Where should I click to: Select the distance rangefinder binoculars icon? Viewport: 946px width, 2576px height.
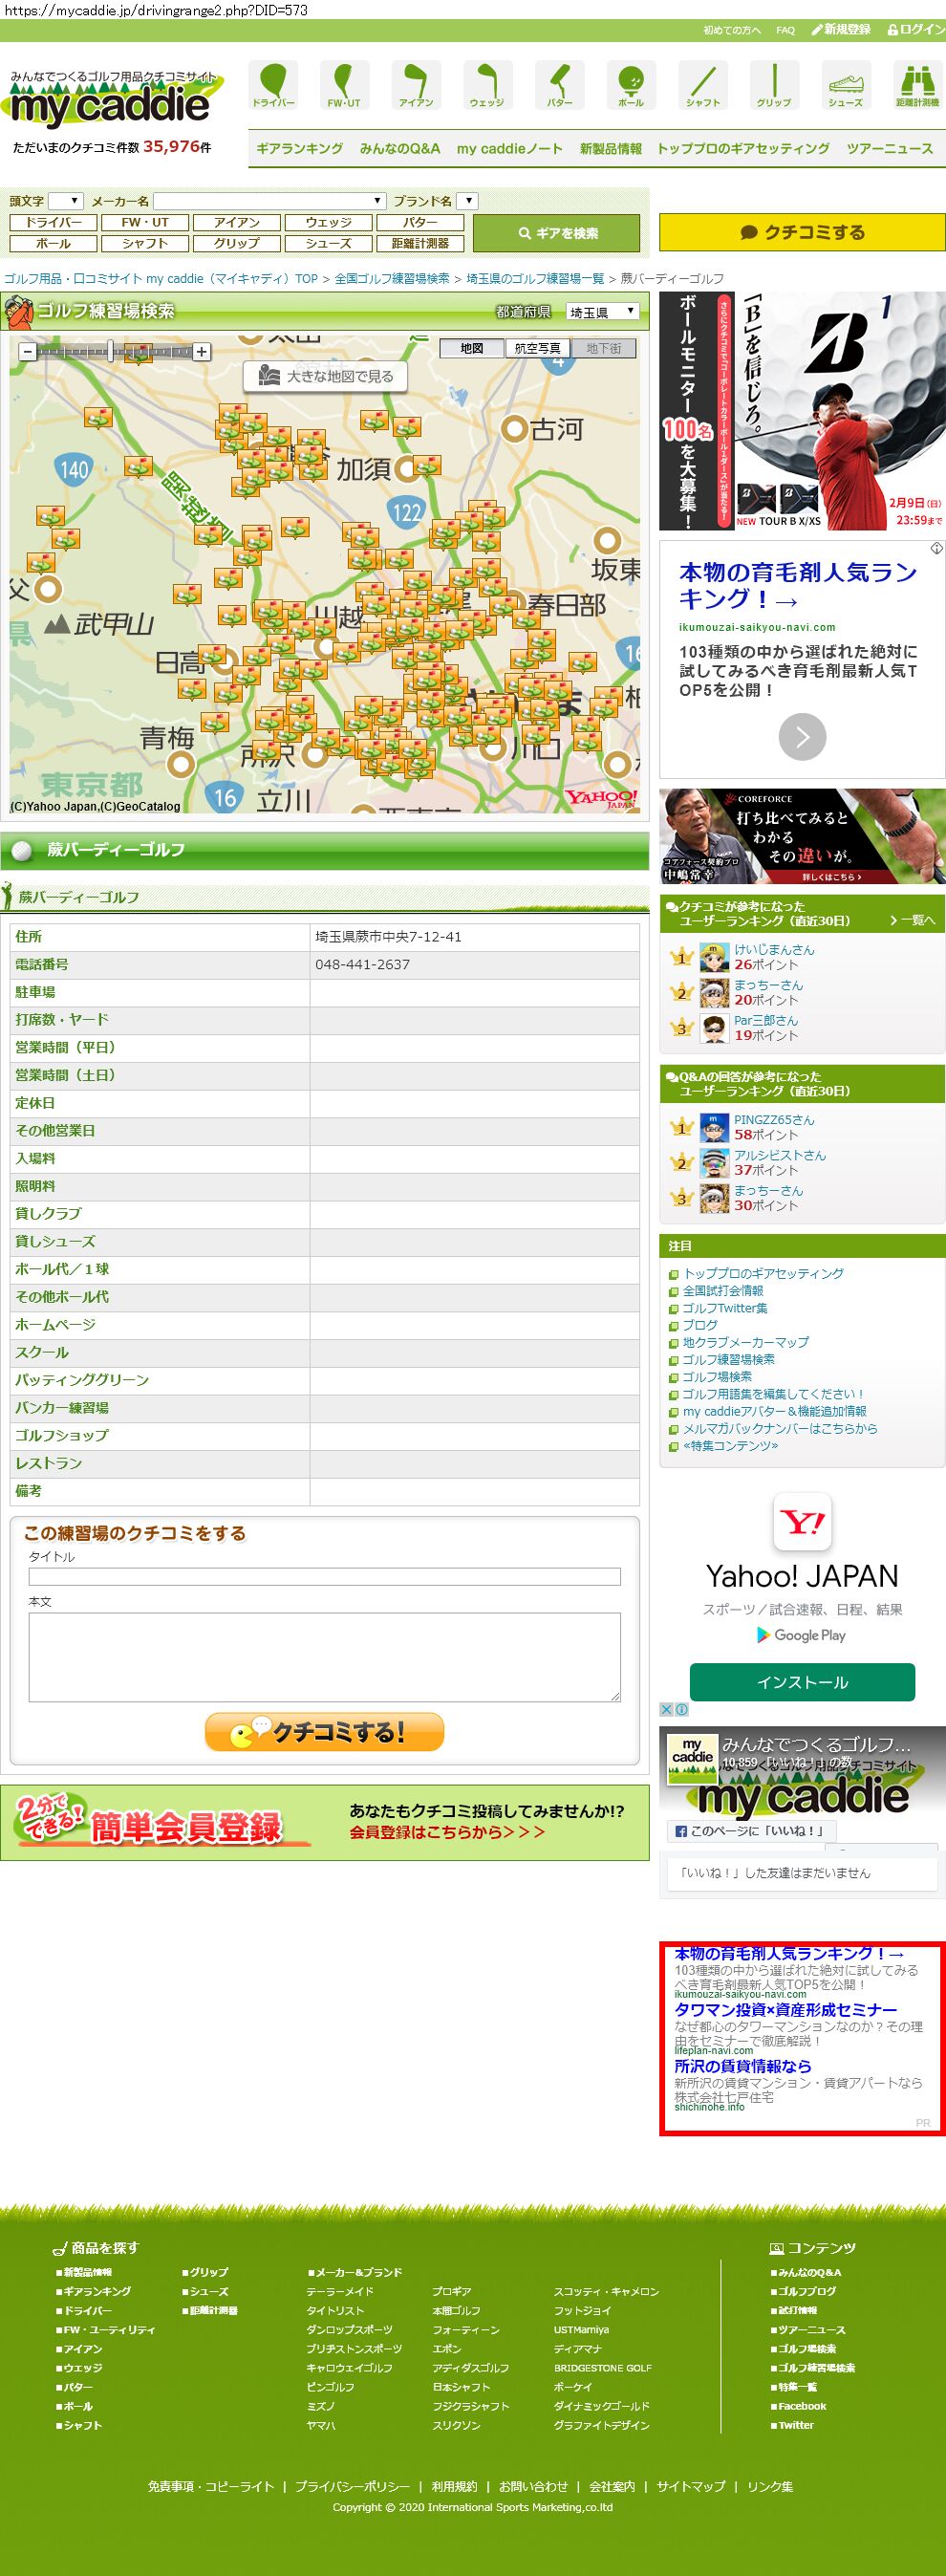pyautogui.click(x=916, y=84)
